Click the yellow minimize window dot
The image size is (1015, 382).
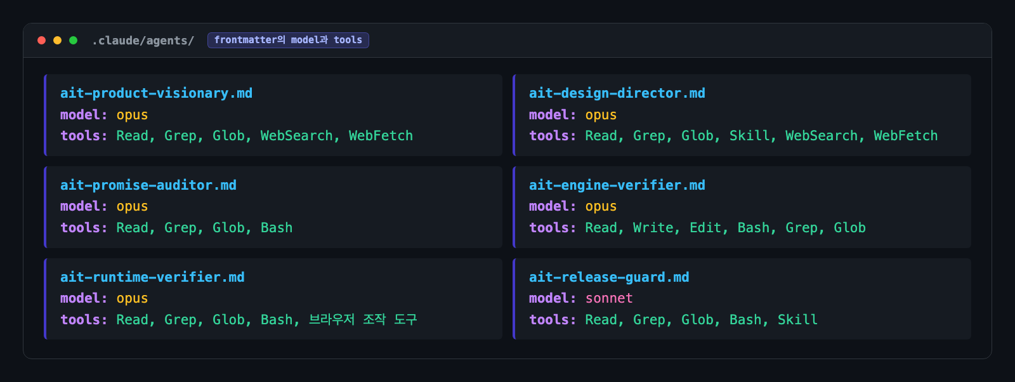point(58,41)
